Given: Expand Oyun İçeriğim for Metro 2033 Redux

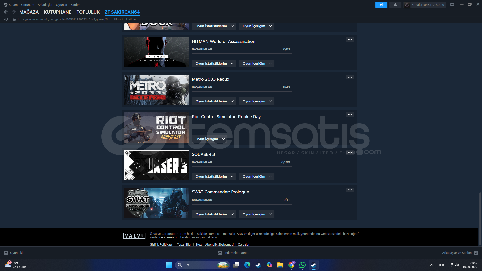Looking at the screenshot, I should tap(257, 101).
